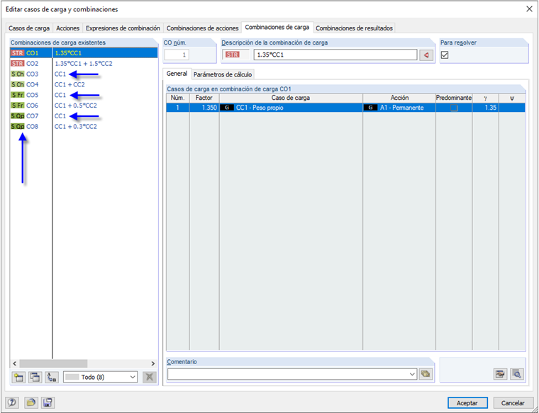539x413 pixels.
Task: Click the CO núm. input field
Action: coord(177,55)
